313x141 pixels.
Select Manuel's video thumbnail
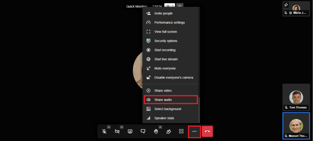296,126
